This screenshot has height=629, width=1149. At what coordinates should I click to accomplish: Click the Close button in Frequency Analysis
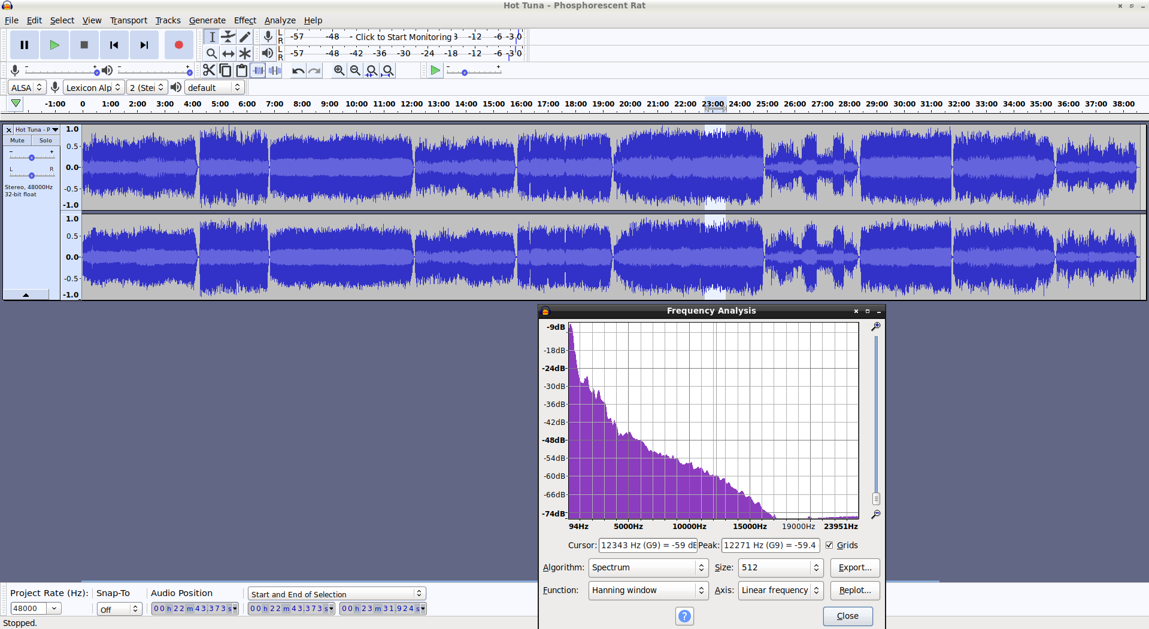(x=847, y=616)
